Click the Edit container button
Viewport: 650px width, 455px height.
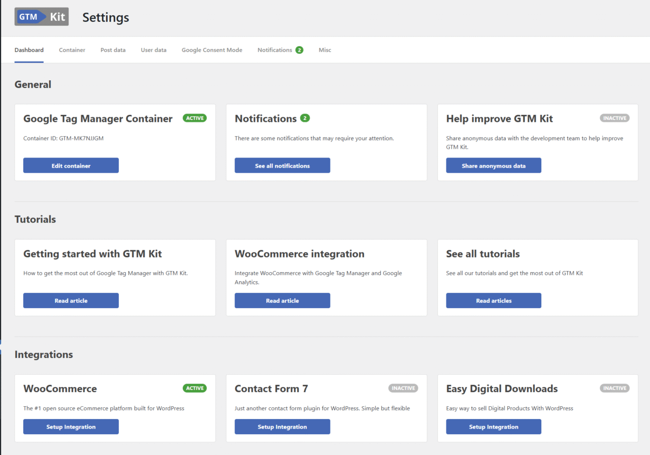[x=71, y=166]
